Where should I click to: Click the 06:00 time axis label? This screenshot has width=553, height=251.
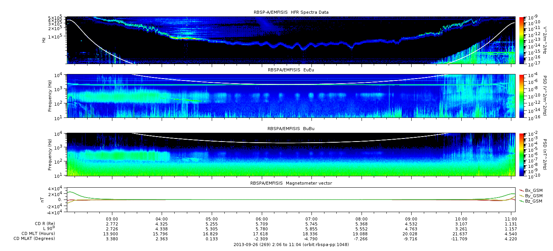coord(262,219)
